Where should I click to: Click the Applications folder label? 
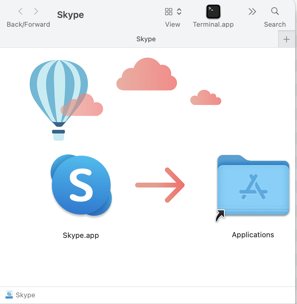[x=253, y=235]
